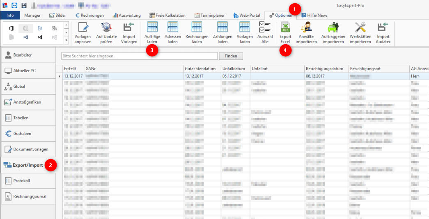Export table via Export Excel
The width and height of the screenshot is (429, 219).
[285, 33]
